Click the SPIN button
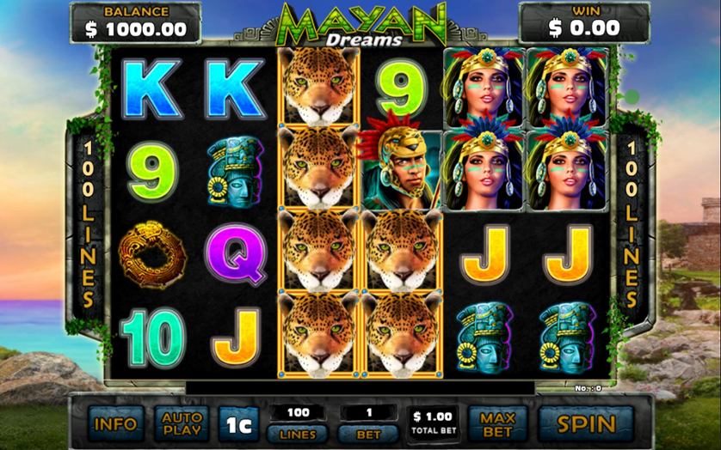Image resolution: width=721 pixels, height=450 pixels. (586, 424)
